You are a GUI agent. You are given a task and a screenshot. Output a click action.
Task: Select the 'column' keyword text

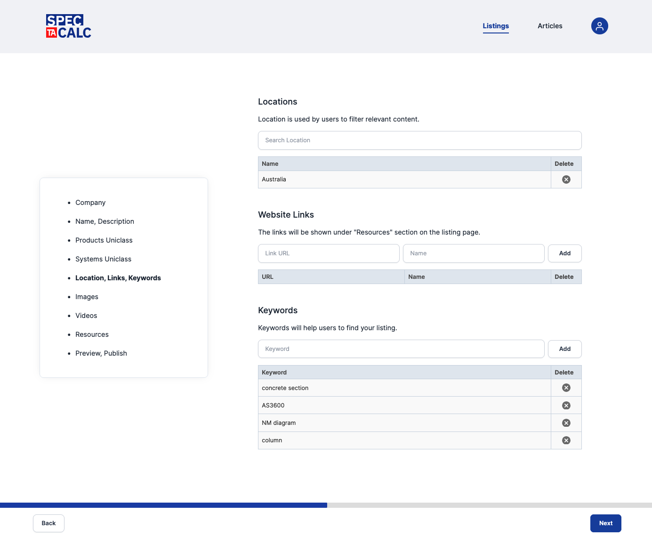272,440
